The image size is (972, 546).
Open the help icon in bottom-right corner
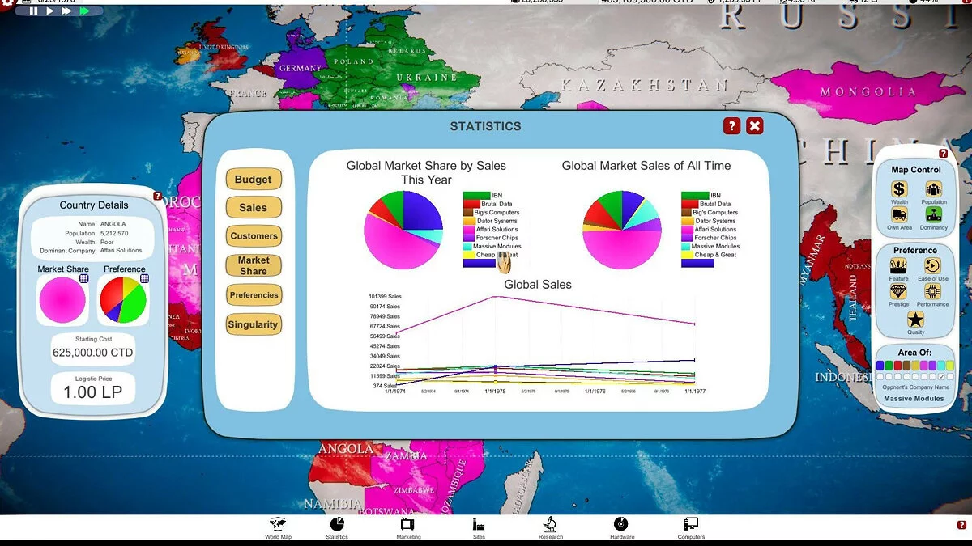click(x=961, y=525)
